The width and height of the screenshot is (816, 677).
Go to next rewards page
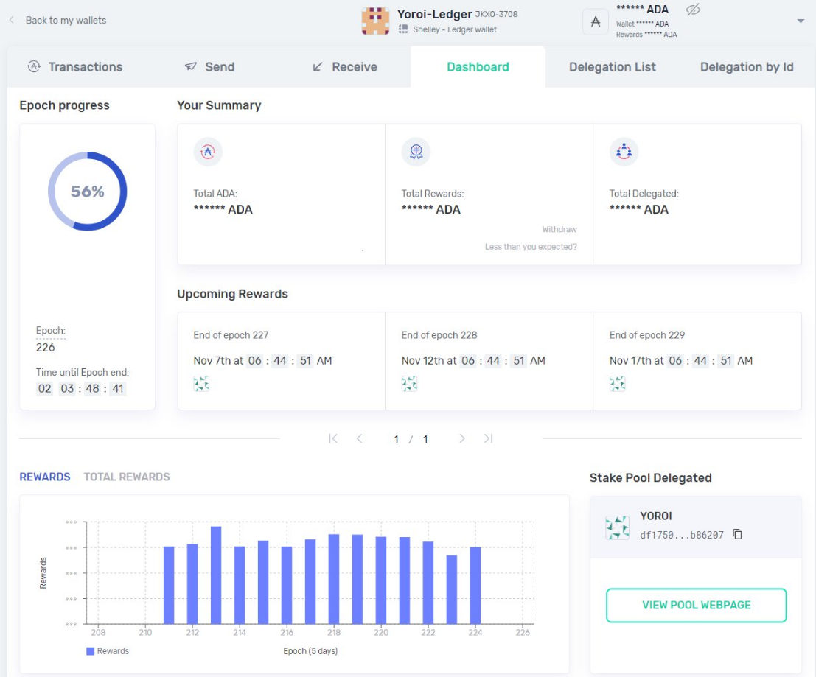point(461,438)
